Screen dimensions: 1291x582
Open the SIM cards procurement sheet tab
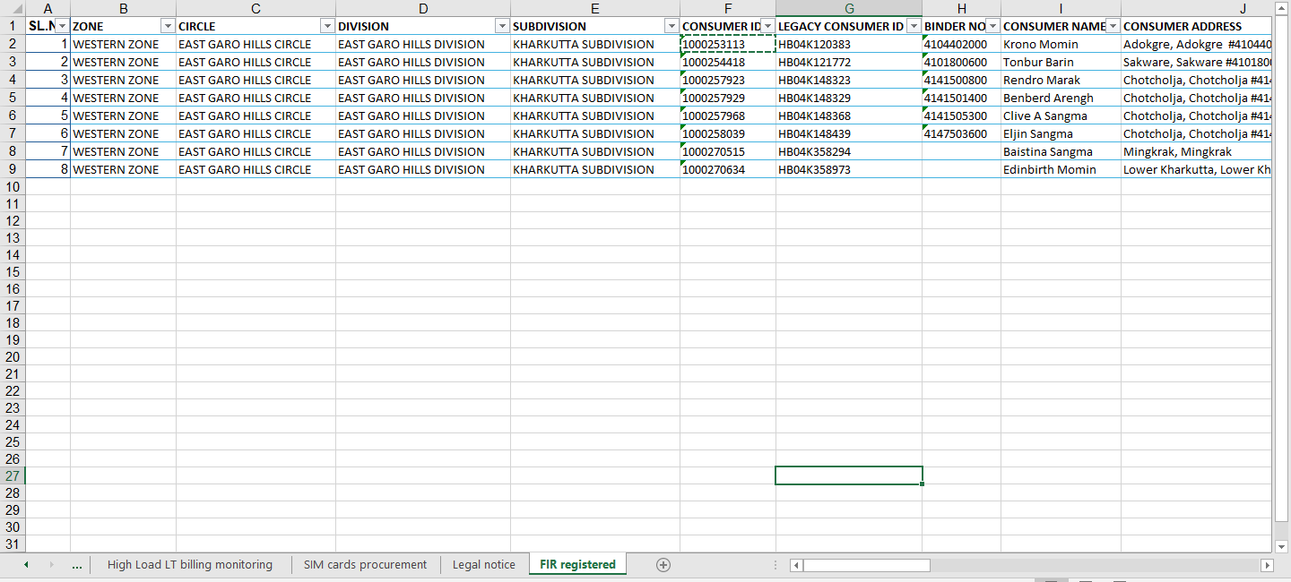coord(365,565)
